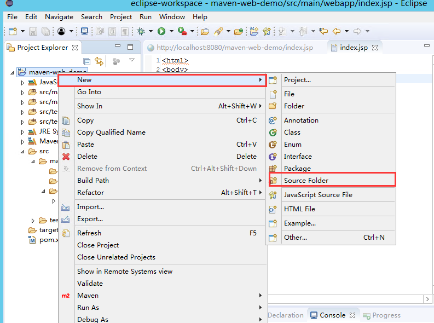Image resolution: width=434 pixels, height=323 pixels.
Task: Open dropdown arrow next to Debug icon
Action: pos(151,31)
